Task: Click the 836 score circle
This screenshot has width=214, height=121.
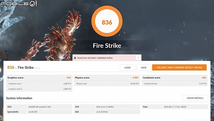Action: coord(107,21)
